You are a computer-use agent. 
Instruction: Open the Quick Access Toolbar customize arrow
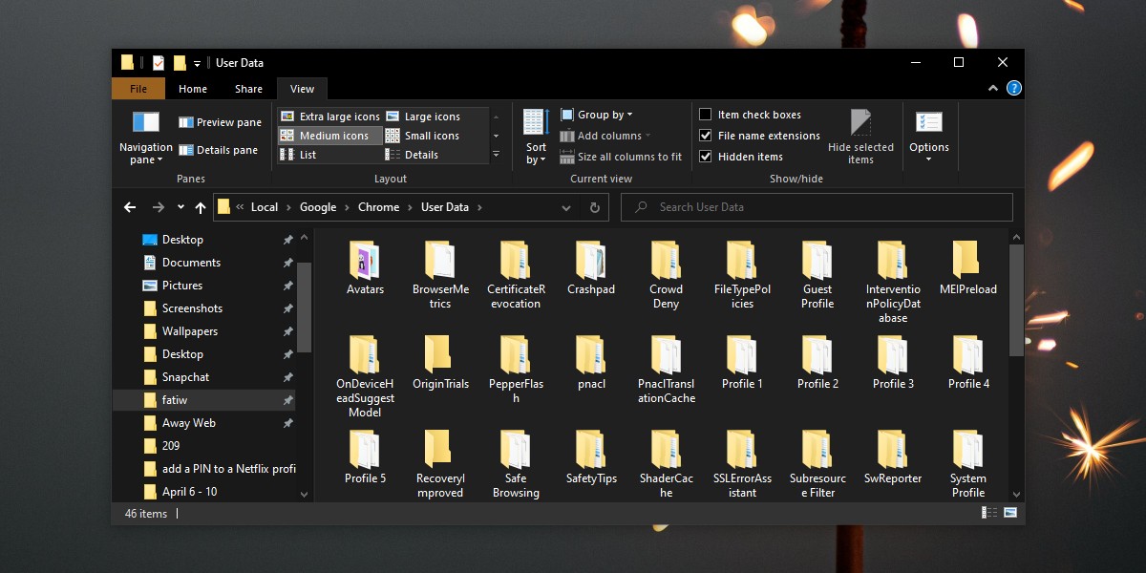197,63
